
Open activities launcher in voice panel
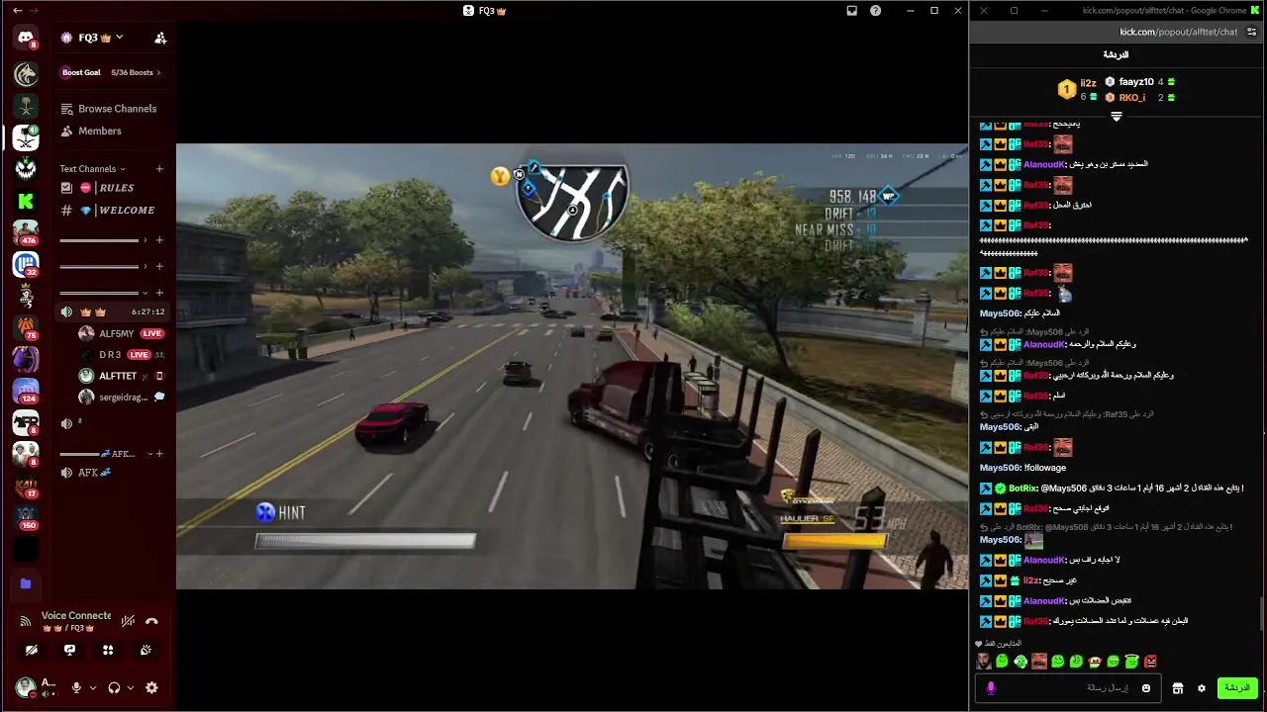(x=108, y=650)
